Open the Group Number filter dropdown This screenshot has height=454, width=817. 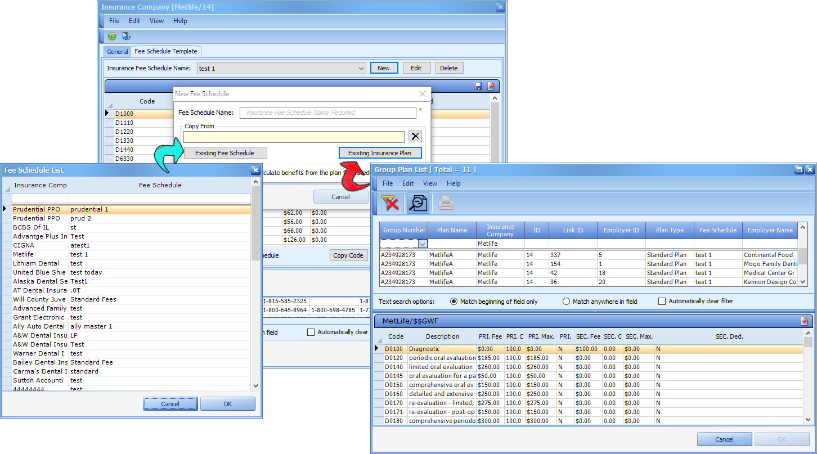pos(422,244)
